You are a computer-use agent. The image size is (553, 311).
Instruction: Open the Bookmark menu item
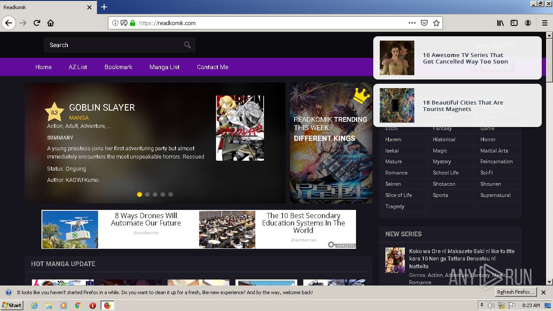pyautogui.click(x=118, y=67)
